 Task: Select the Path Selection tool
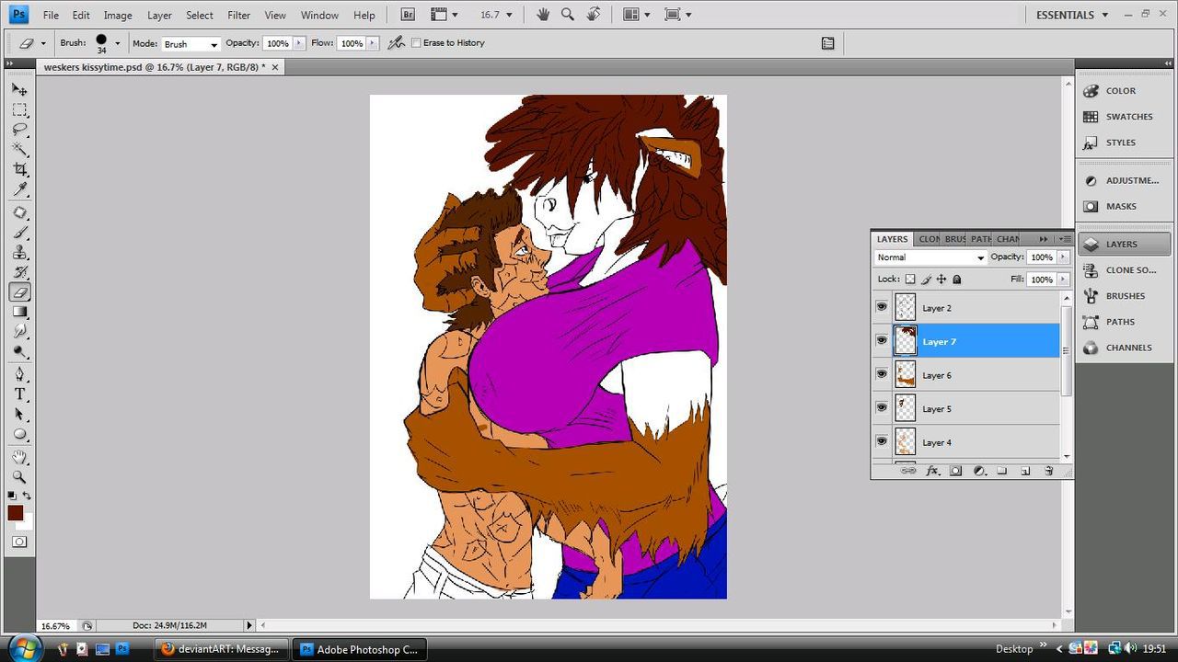(19, 415)
